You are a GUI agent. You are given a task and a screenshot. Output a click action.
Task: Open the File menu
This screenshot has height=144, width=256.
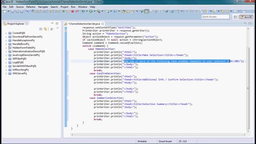(x=4, y=7)
